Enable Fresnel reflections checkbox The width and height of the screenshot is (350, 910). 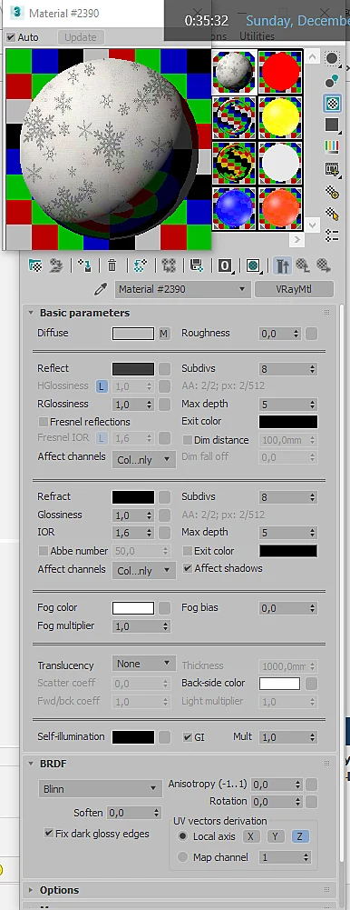[43, 422]
